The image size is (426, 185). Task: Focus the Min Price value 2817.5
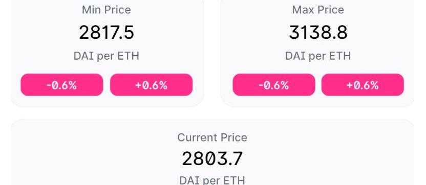pos(106,32)
